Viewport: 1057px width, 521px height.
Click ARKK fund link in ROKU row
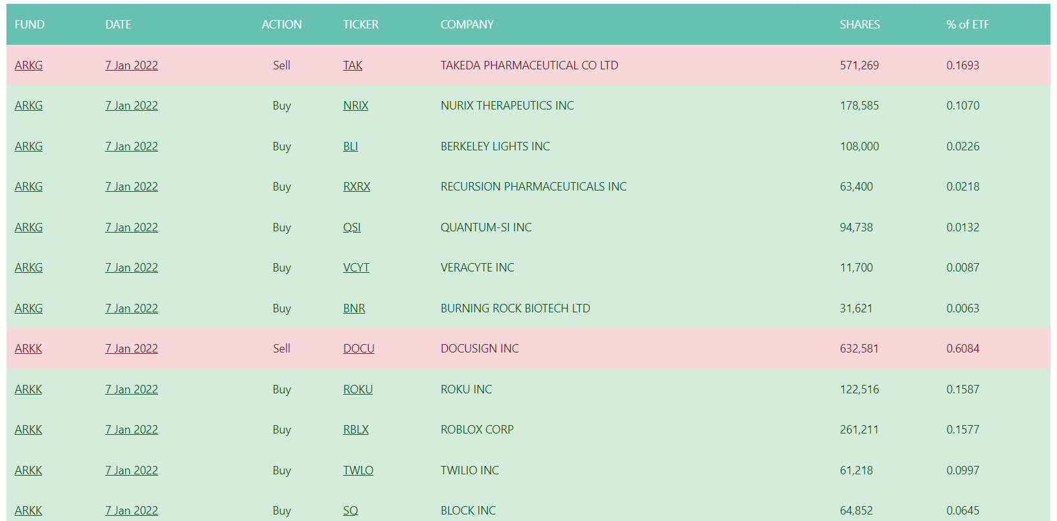[29, 389]
